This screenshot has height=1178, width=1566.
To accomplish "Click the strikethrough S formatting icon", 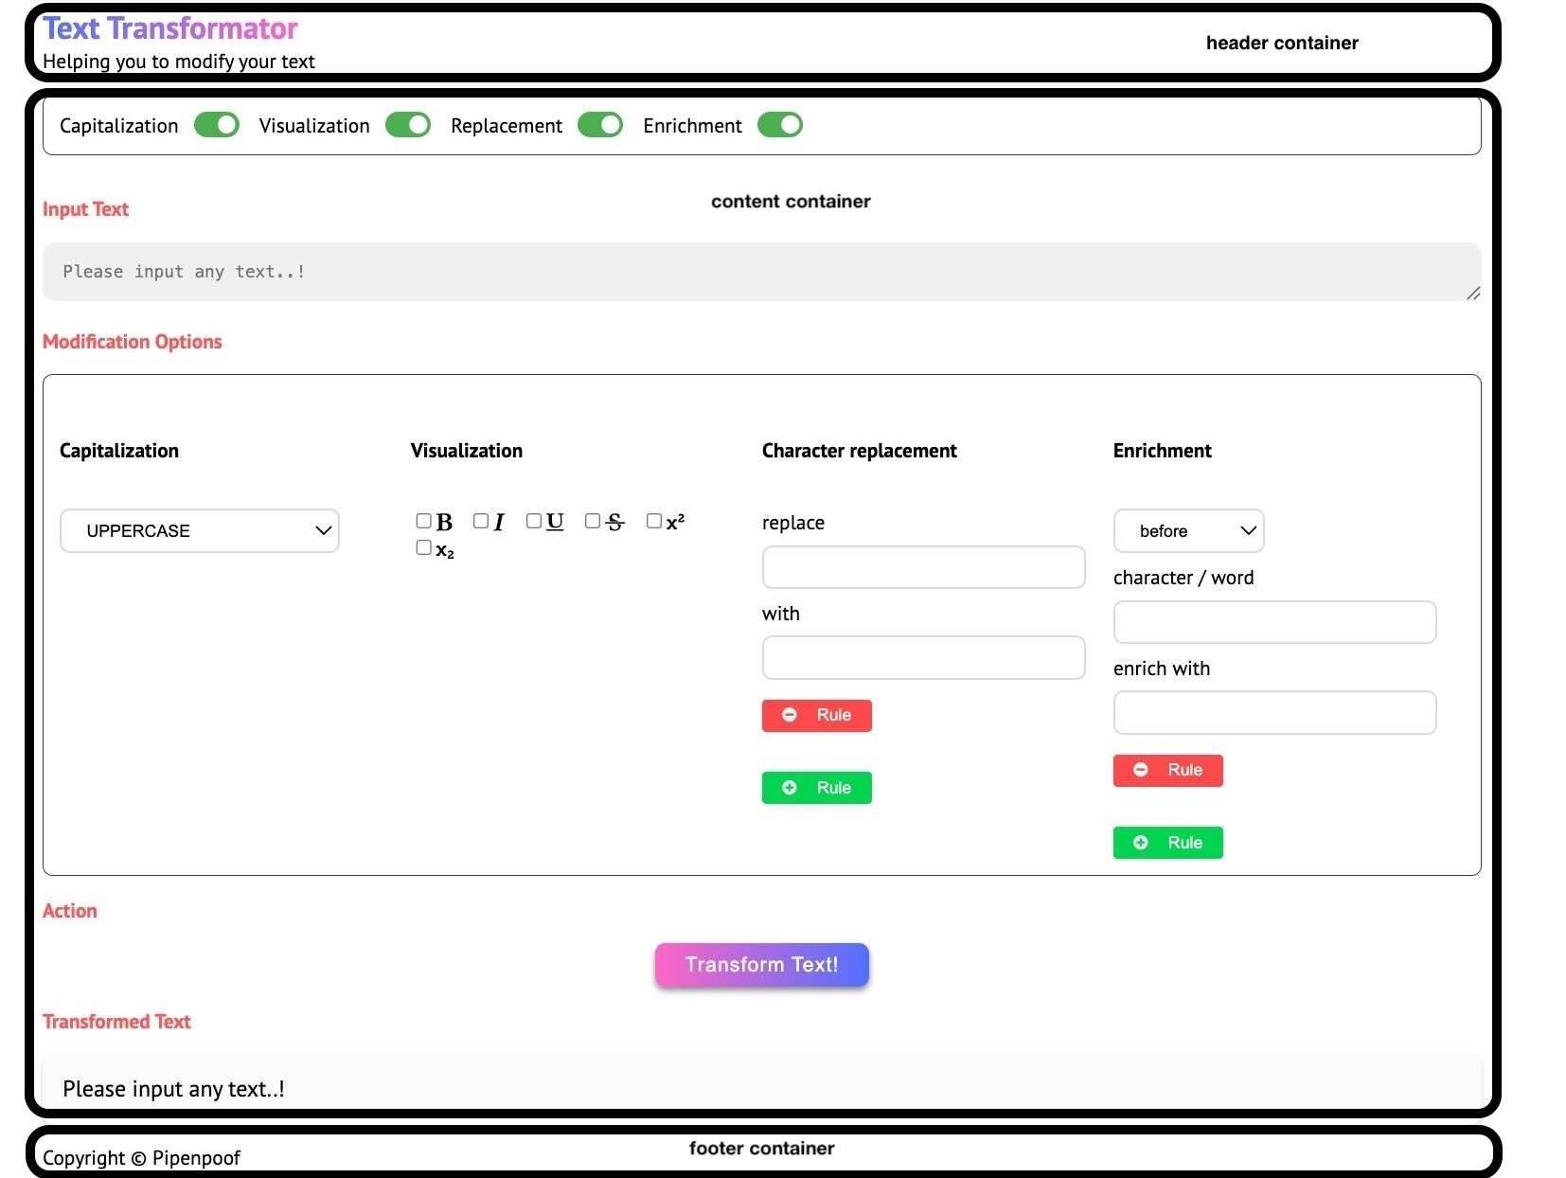I will [x=614, y=522].
